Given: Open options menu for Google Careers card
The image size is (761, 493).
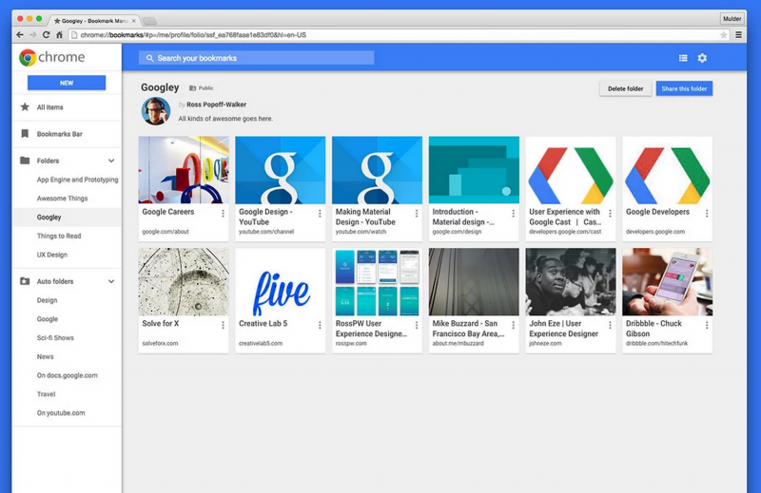Looking at the screenshot, I should click(223, 214).
